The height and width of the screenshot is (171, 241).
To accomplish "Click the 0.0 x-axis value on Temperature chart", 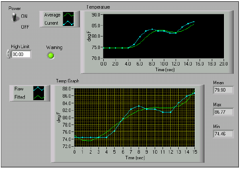I will [x=103, y=64].
